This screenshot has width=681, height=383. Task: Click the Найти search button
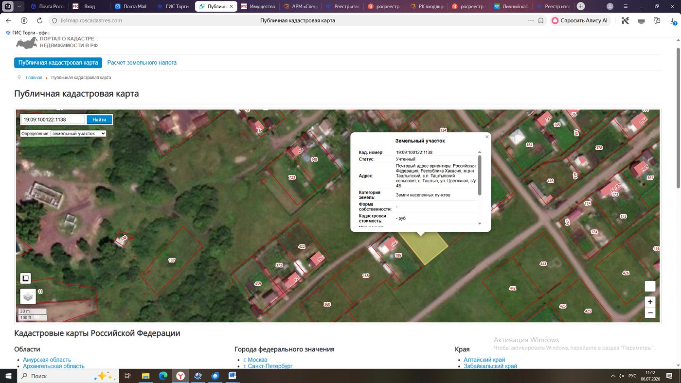click(x=99, y=120)
